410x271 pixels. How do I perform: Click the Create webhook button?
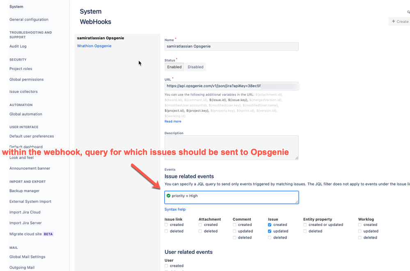[x=400, y=22]
